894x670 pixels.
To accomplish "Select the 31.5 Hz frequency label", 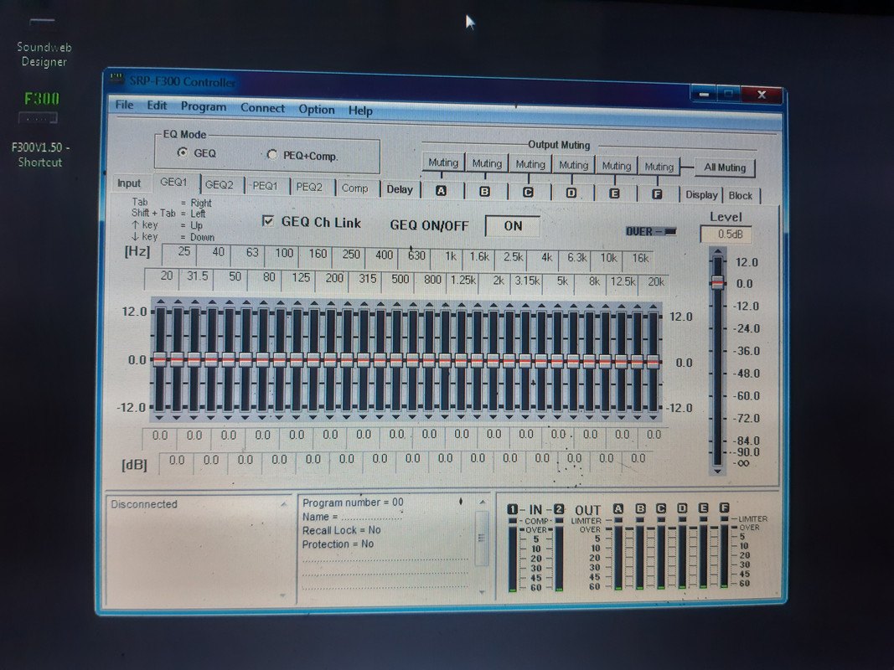I will (x=197, y=276).
